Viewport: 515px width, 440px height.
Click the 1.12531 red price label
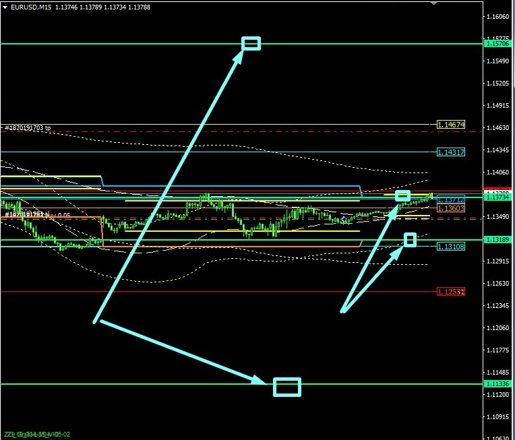tap(450, 292)
